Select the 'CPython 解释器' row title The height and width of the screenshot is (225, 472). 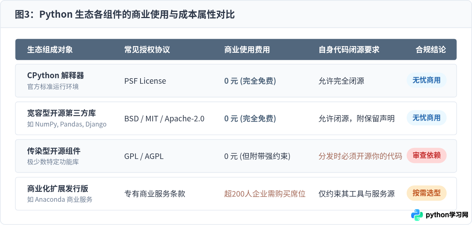coord(56,76)
